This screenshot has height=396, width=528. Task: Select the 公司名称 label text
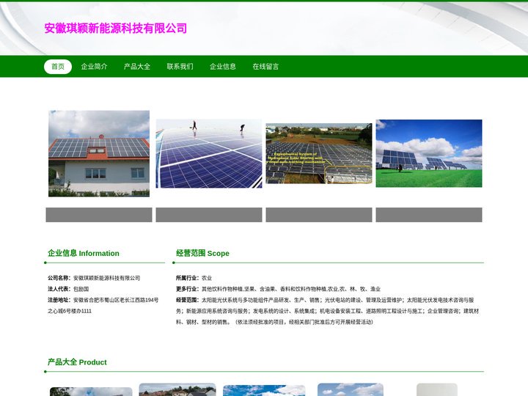click(59, 278)
